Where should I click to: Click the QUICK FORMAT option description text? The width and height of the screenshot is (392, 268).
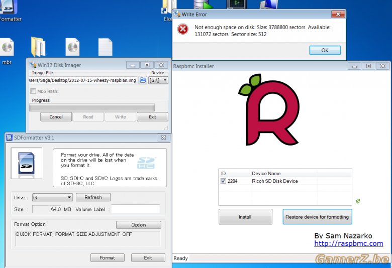click(73, 234)
